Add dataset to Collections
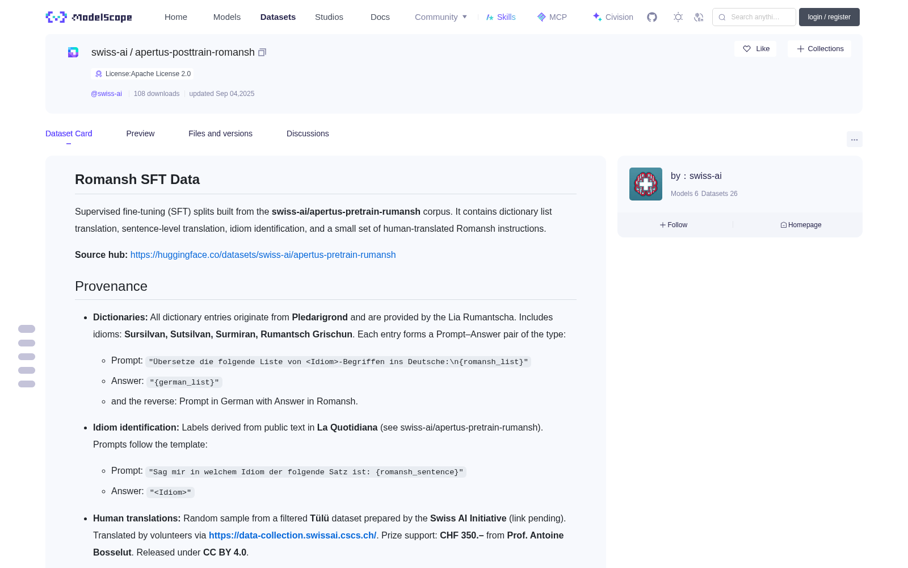This screenshot has width=908, height=568. click(x=819, y=49)
